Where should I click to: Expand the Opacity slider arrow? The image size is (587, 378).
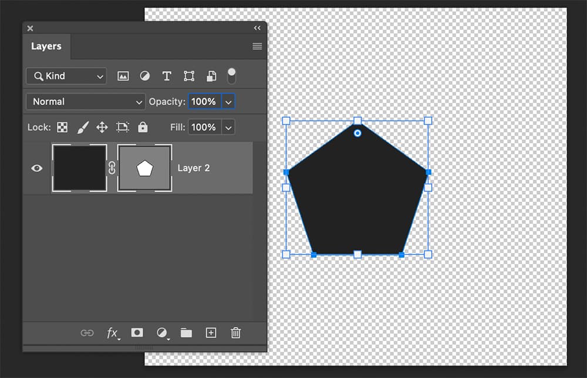coord(228,102)
